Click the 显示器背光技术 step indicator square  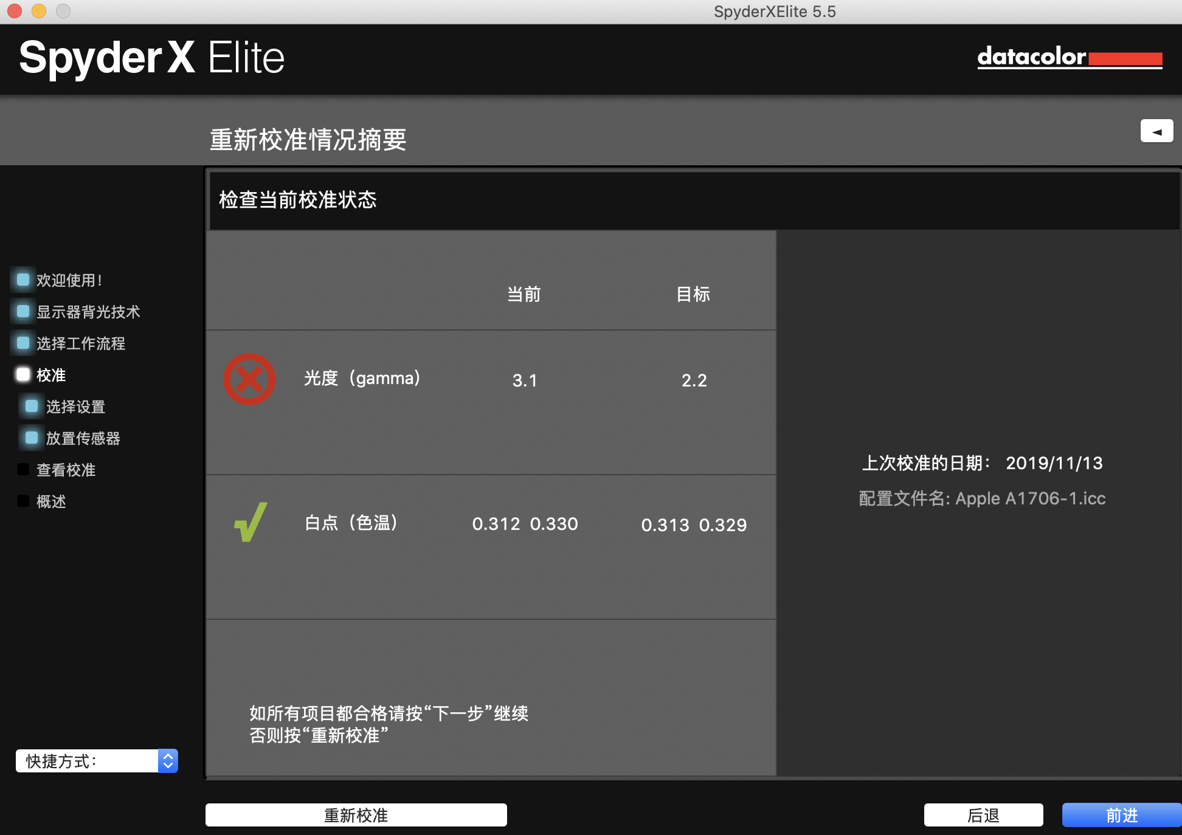click(23, 311)
